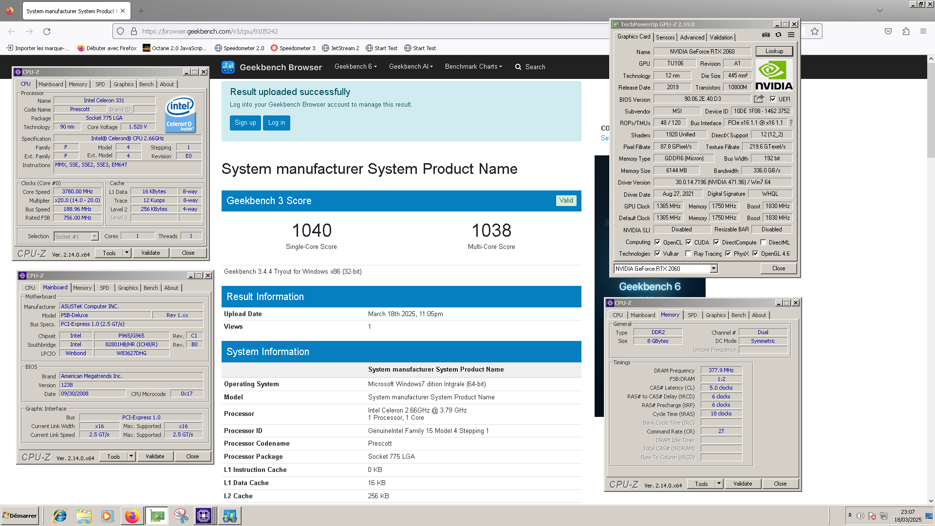The width and height of the screenshot is (935, 526).
Task: Open the Geekbench 6 menu
Action: (x=355, y=67)
